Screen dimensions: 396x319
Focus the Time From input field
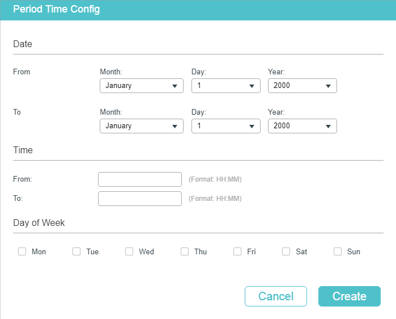[140, 179]
